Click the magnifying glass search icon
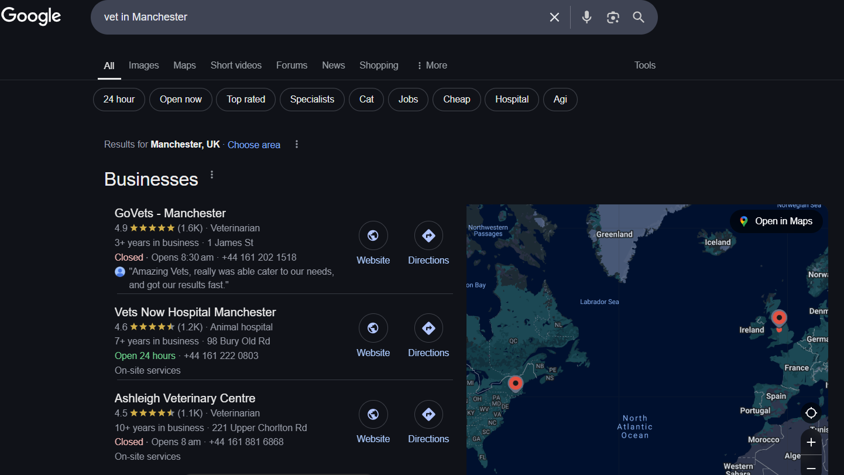 tap(639, 17)
